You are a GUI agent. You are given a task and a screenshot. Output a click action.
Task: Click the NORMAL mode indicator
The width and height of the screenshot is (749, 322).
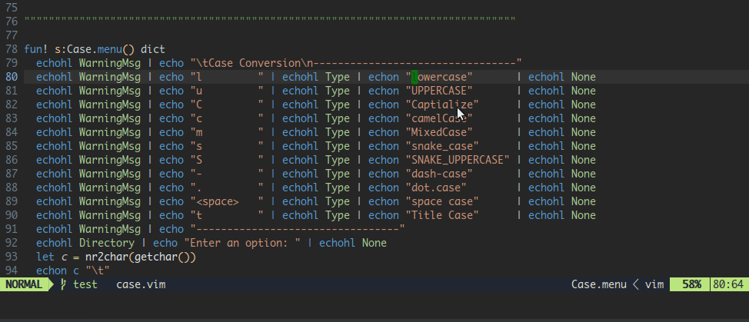tap(24, 284)
